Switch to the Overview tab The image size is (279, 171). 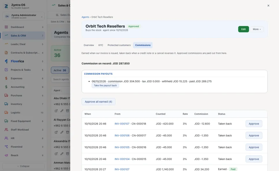[89, 45]
